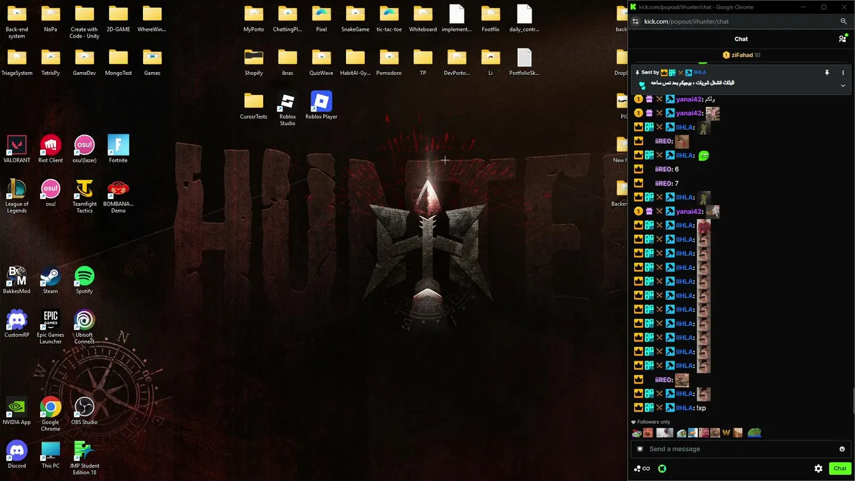Click the green Chat send button

coord(840,468)
